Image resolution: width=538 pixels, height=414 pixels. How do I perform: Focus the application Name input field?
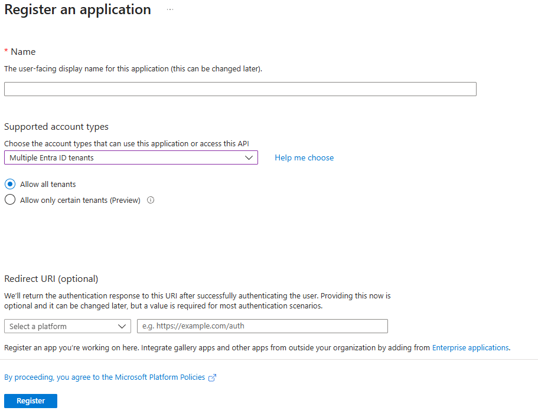pos(240,89)
